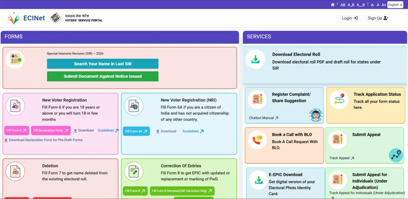Screen dimensions: 408x199
Task: Download the Form 6A file link
Action: click(166, 131)
